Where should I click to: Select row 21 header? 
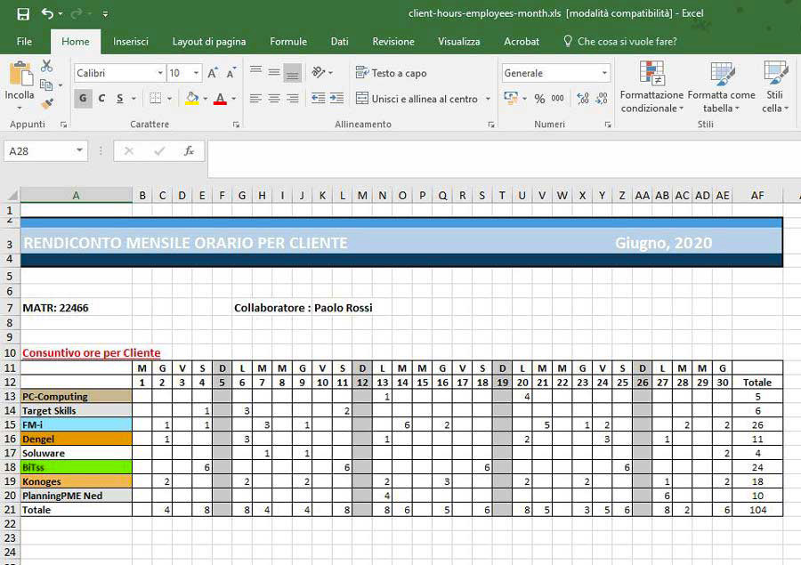point(10,509)
